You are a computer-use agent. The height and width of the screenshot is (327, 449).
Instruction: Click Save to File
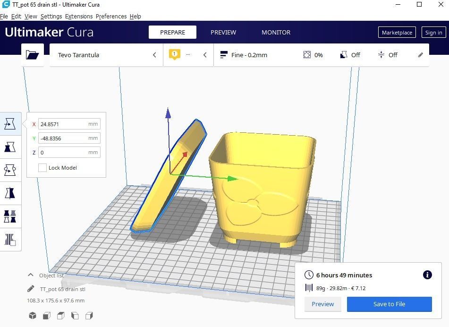[389, 304]
